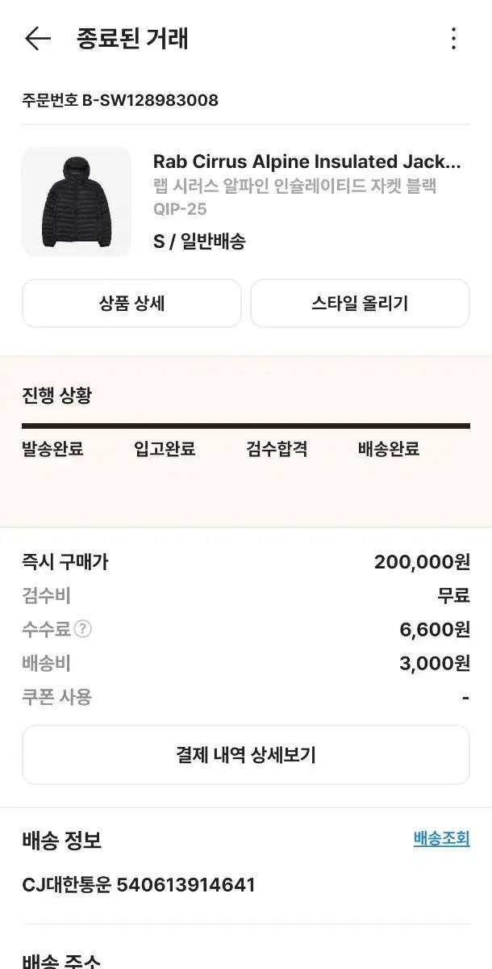492x969 pixels.
Task: Tap the 배송조회 tracking link
Action: coord(441,838)
